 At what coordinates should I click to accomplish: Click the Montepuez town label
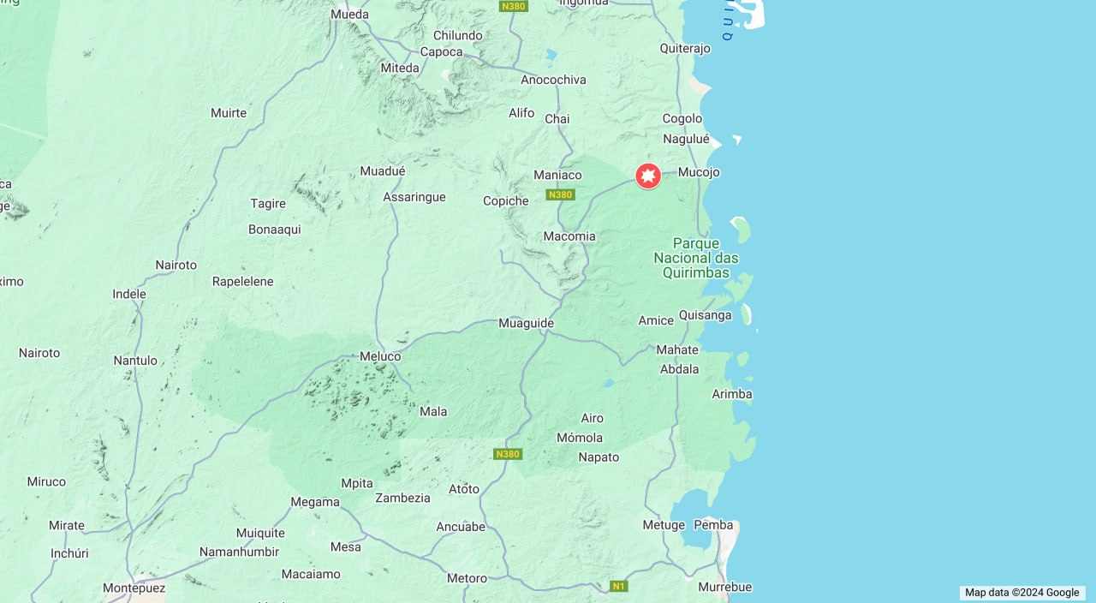tap(134, 588)
